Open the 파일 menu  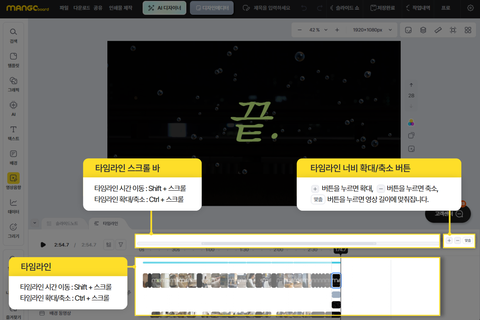pyautogui.click(x=64, y=8)
